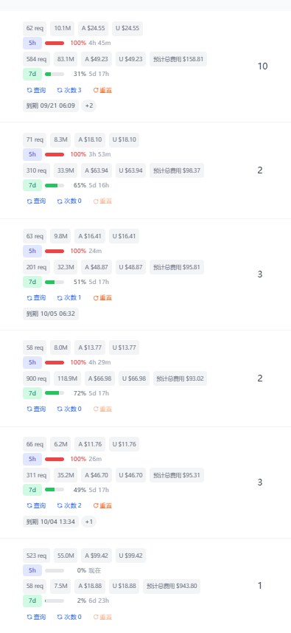Click 次数 3 refresh counter icon
This screenshot has width=291, height=633.
coord(60,90)
